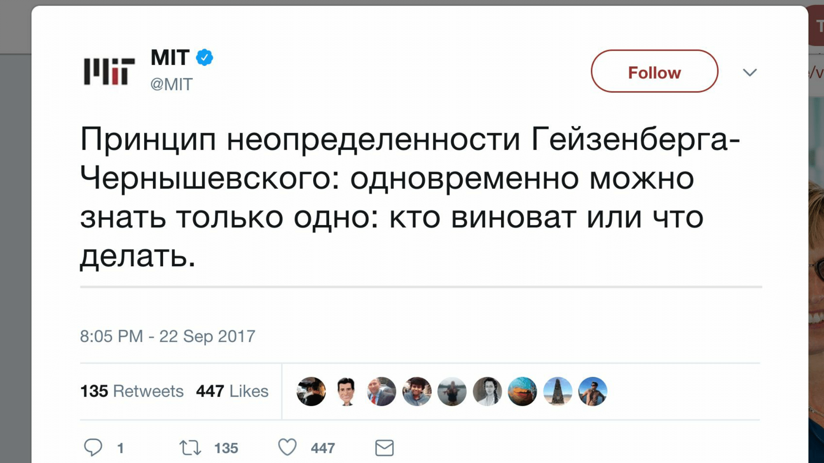Click the colorful orange-teal liker avatar

tap(522, 391)
